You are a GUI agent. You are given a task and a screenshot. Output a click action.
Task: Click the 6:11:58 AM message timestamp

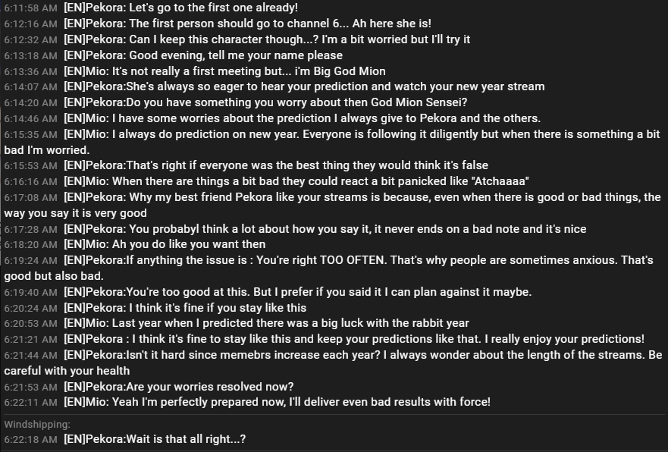click(x=30, y=8)
